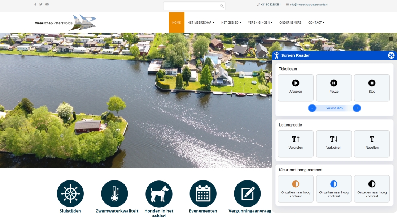This screenshot has height=217, width=397.
Task: Click inside the search input field
Action: tap(191, 6)
